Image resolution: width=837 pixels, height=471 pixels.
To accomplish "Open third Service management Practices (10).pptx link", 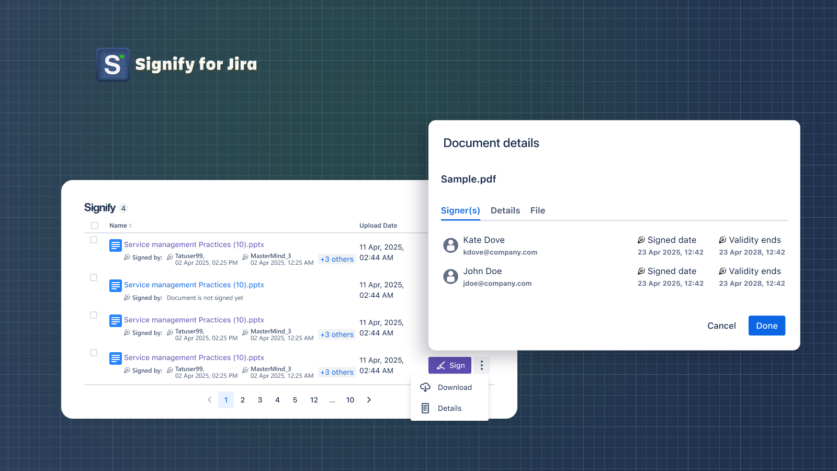I will pyautogui.click(x=194, y=320).
